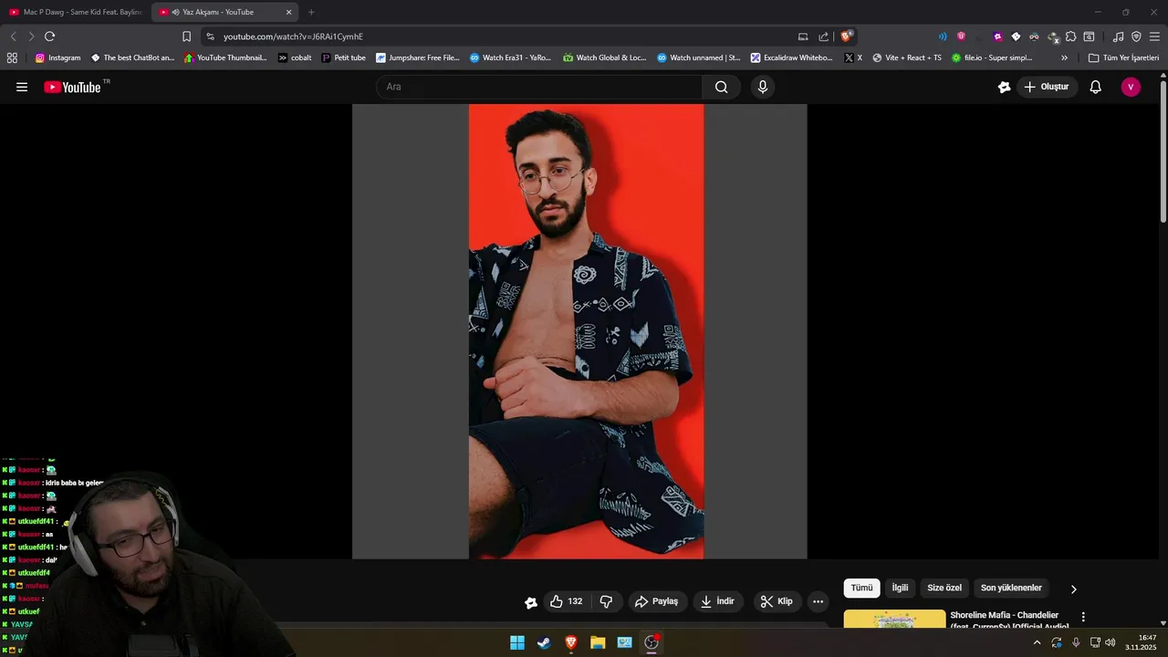Select the 'İlgili' filter chip

(x=900, y=588)
